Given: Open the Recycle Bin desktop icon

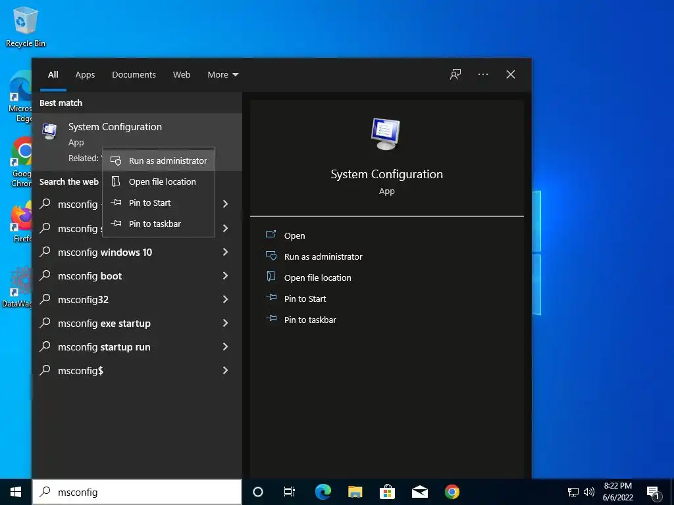Looking at the screenshot, I should tap(26, 26).
